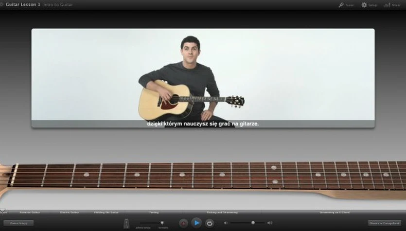Screen dimensions: 406x231
Task: Toggle the cycle loop button
Action: (210, 223)
